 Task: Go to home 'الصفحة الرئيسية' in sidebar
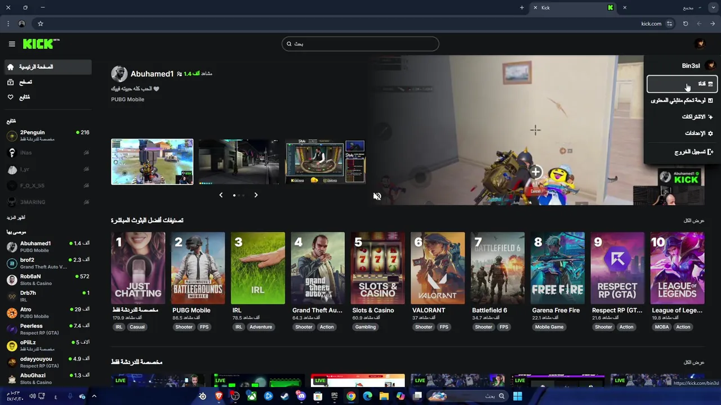pos(47,67)
